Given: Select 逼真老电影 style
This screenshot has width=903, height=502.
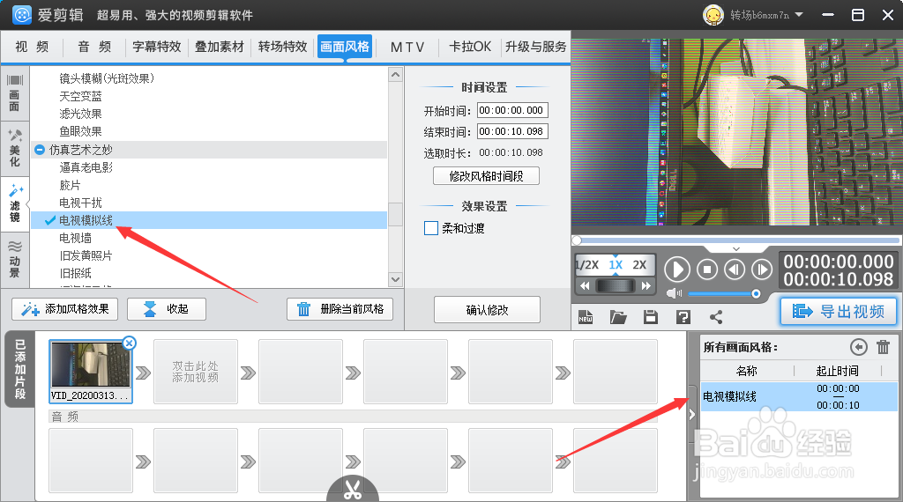Looking at the screenshot, I should [x=86, y=167].
